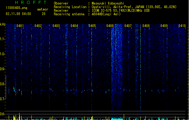Select antenna text A504HB(yagi 4el)
Viewport: 189px width, 120px height.
(x=106, y=14)
